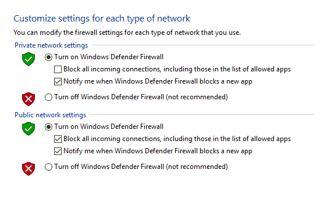Select Turn on Windows Defender Firewall for Private
This screenshot has width=314, height=209.
point(48,57)
